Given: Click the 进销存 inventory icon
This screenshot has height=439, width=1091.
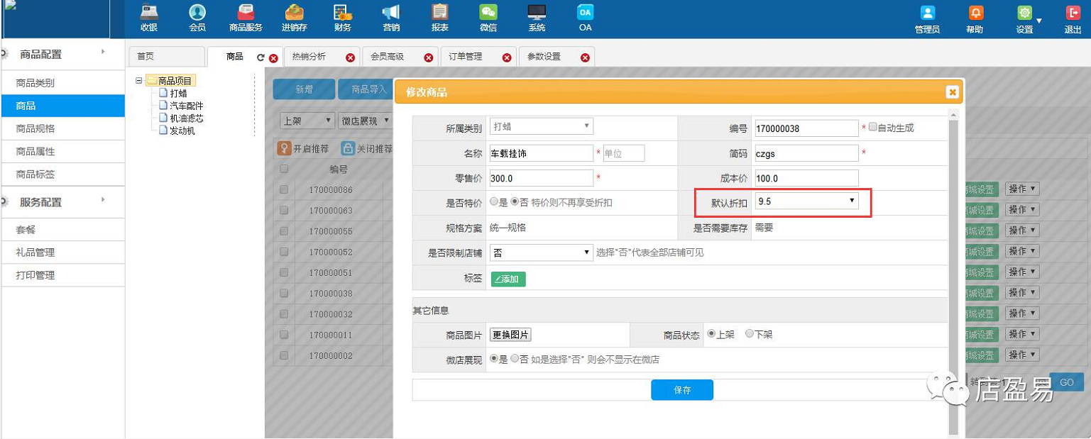Looking at the screenshot, I should click(294, 13).
